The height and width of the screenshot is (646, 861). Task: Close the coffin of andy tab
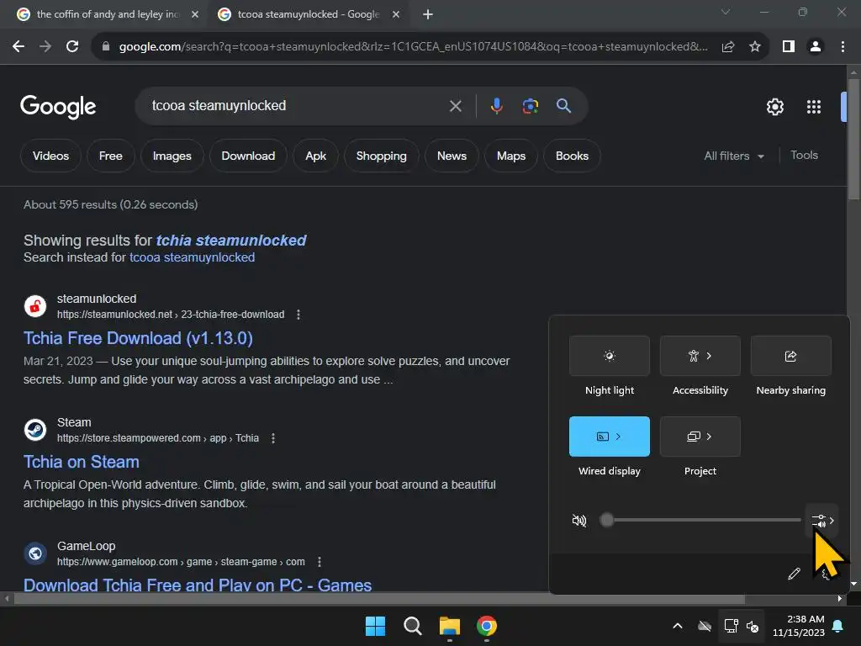(x=195, y=15)
